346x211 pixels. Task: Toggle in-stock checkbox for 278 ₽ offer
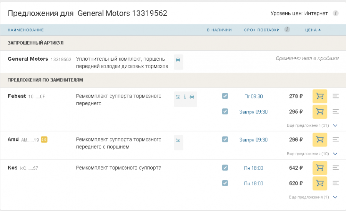[x=225, y=96]
